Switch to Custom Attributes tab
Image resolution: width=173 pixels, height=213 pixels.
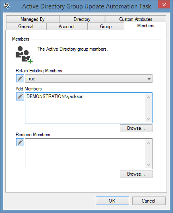136,19
